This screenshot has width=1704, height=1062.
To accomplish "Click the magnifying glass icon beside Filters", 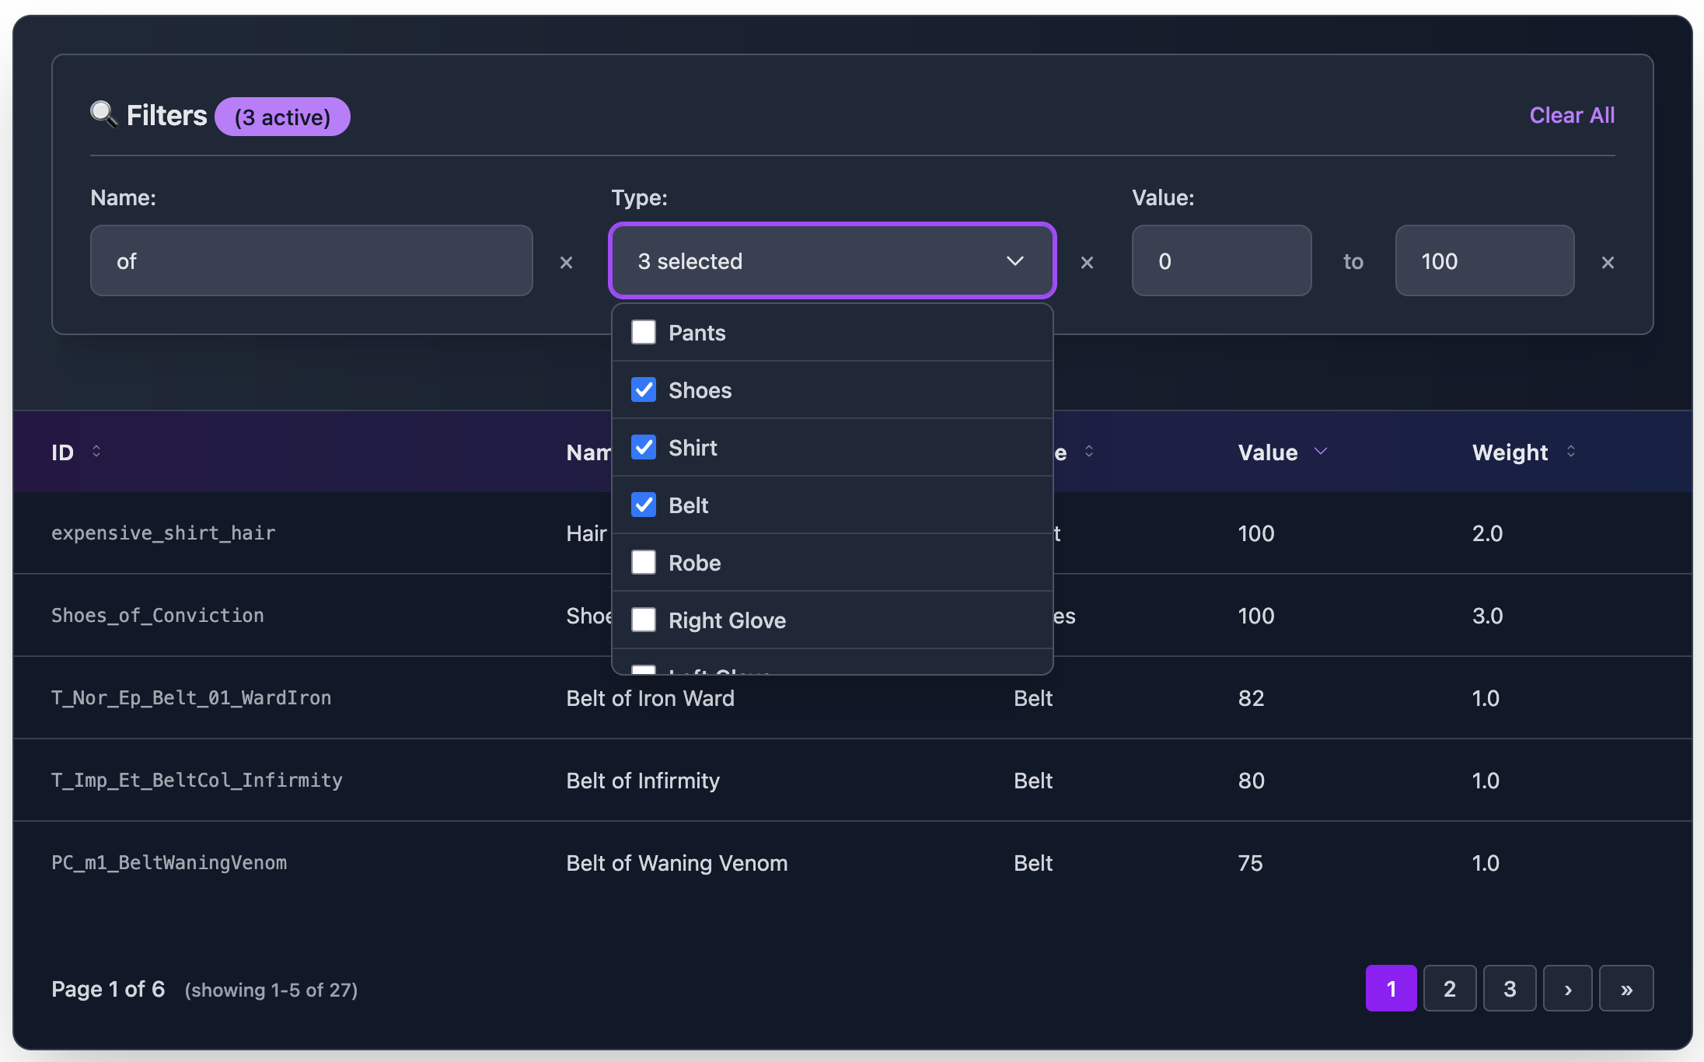I will 105,114.
